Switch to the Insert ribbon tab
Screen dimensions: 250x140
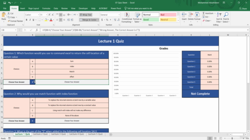click(x=23, y=9)
